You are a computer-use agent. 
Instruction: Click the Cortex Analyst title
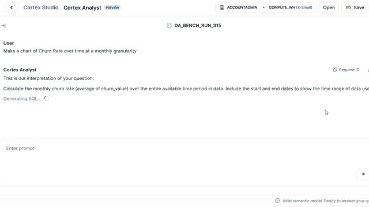[82, 7]
